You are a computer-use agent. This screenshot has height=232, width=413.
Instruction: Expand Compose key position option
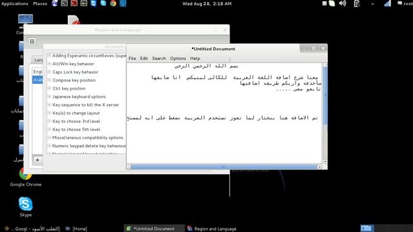click(x=49, y=80)
